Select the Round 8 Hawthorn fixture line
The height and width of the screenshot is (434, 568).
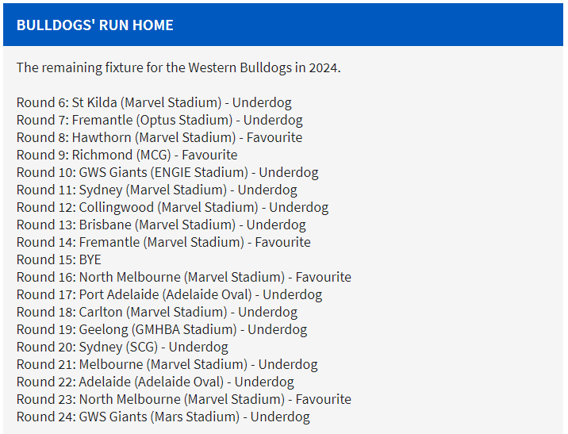click(x=159, y=137)
